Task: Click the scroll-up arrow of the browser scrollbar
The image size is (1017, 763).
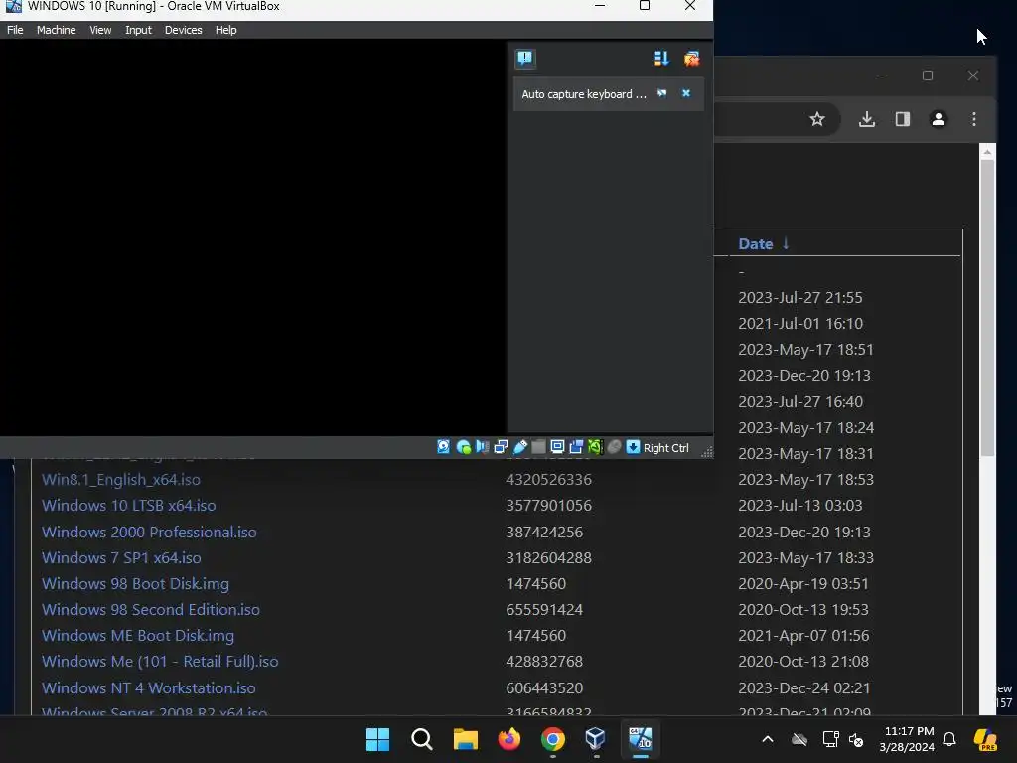Action: click(987, 152)
